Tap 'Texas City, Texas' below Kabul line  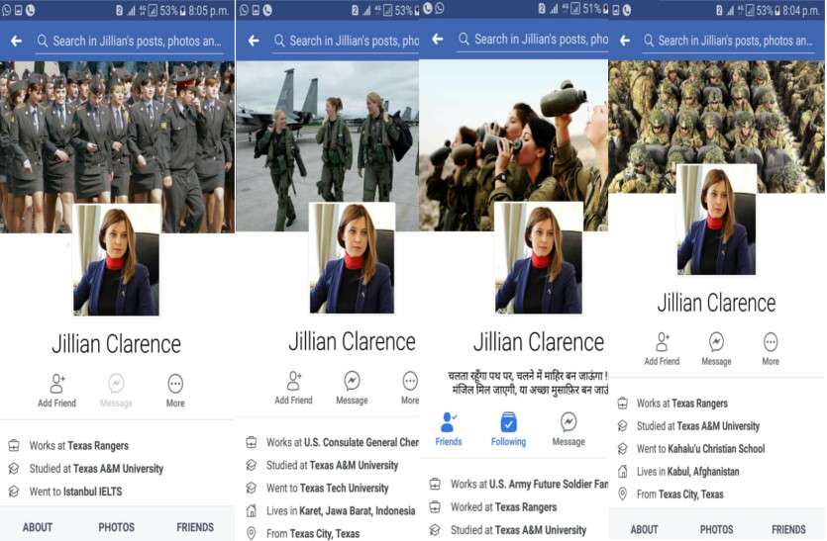pyautogui.click(x=690, y=495)
